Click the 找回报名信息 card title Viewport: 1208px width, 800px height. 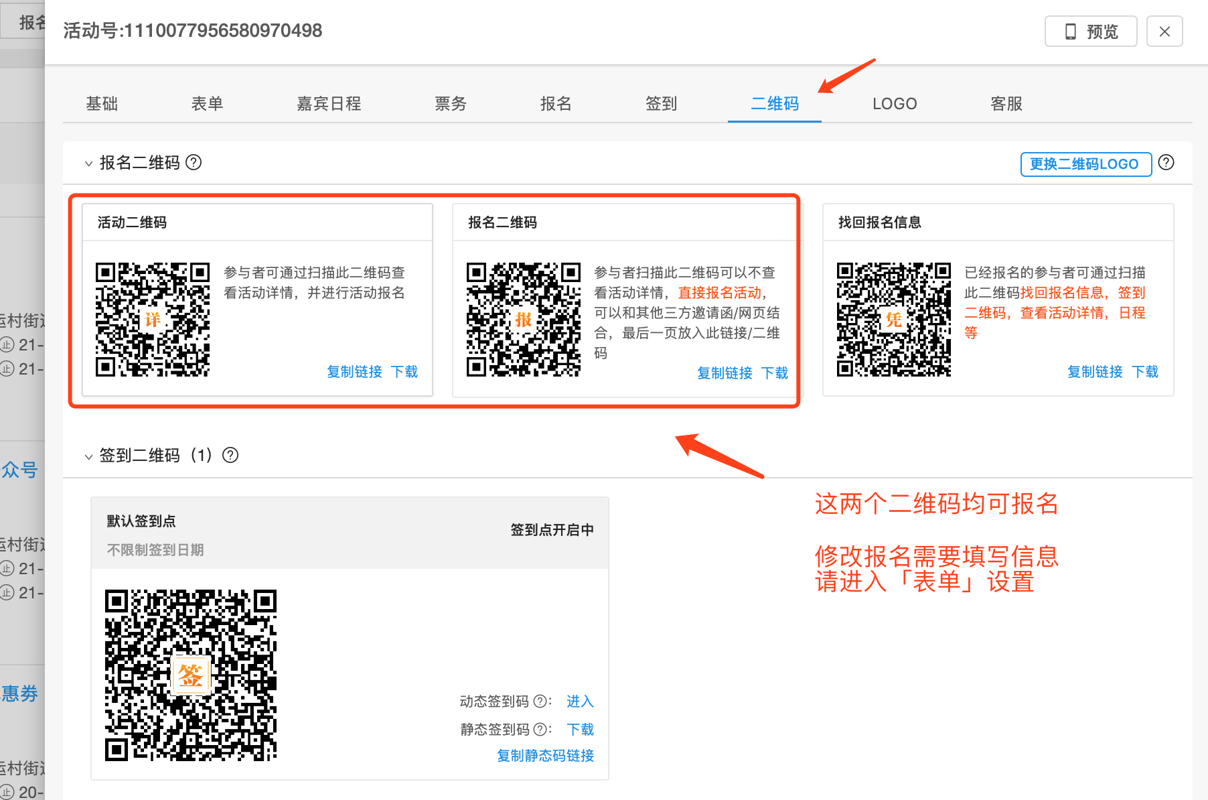[x=880, y=222]
